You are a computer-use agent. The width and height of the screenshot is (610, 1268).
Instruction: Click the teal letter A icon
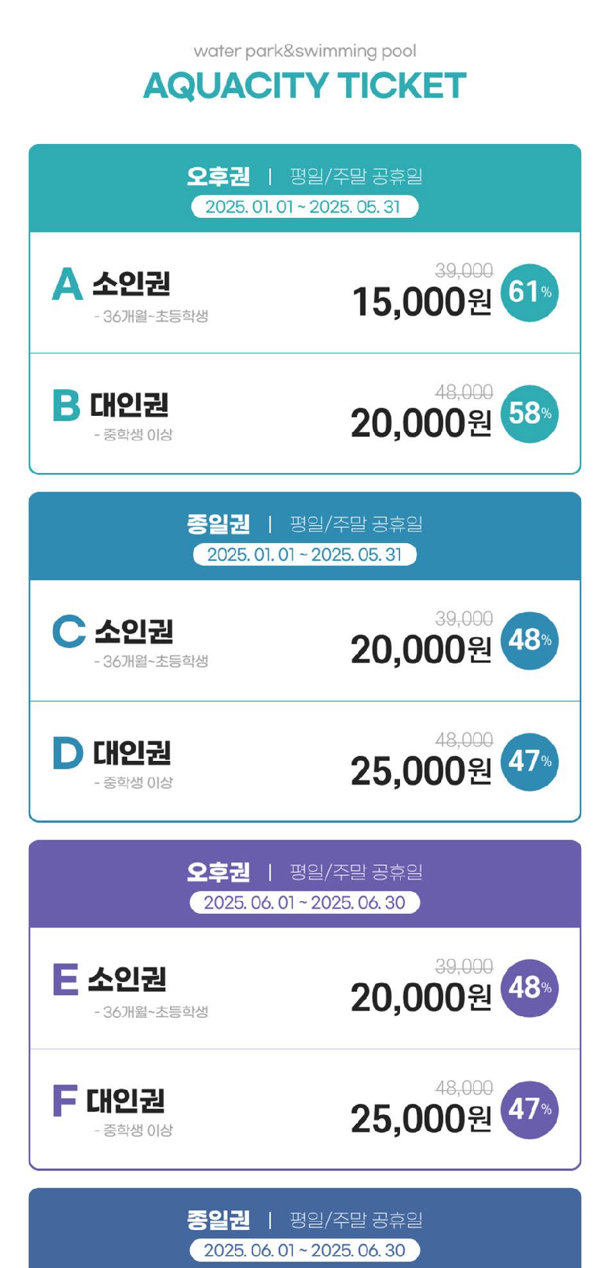(x=67, y=285)
